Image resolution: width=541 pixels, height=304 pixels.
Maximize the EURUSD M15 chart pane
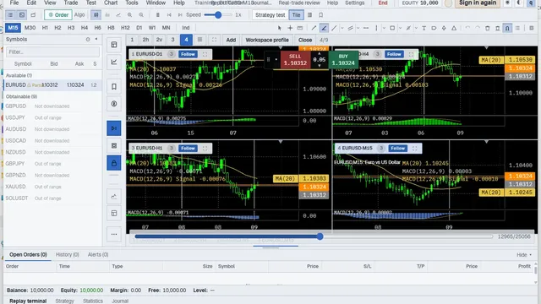[415, 149]
